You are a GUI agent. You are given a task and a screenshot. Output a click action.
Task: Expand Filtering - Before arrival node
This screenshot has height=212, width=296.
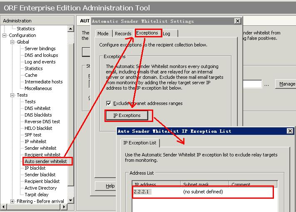tap(12, 201)
